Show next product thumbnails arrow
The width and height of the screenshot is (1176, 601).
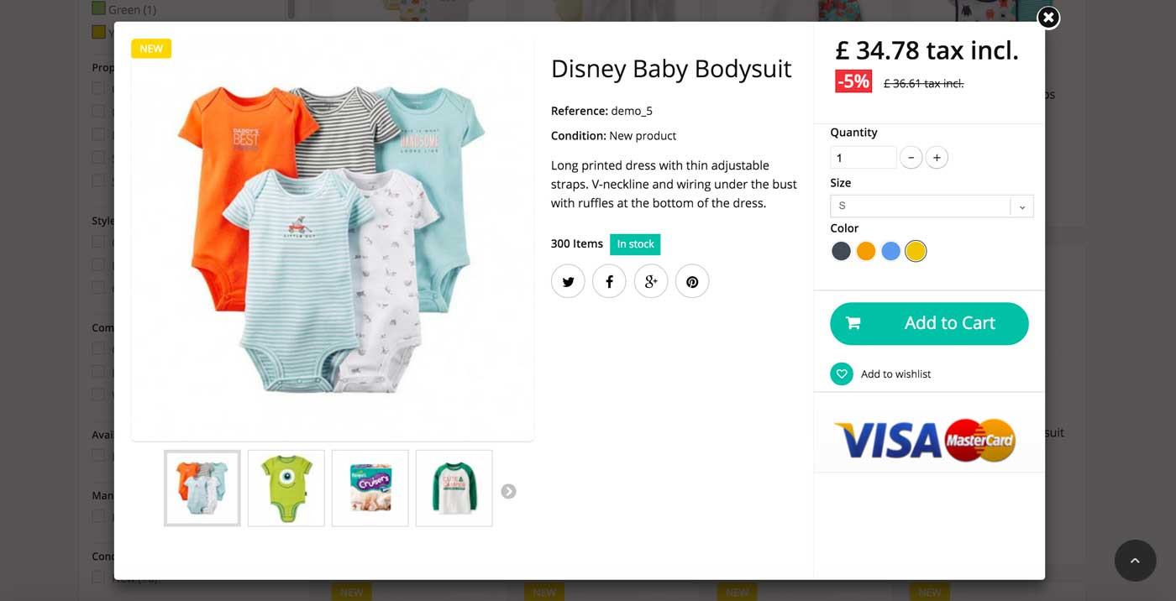tap(508, 491)
